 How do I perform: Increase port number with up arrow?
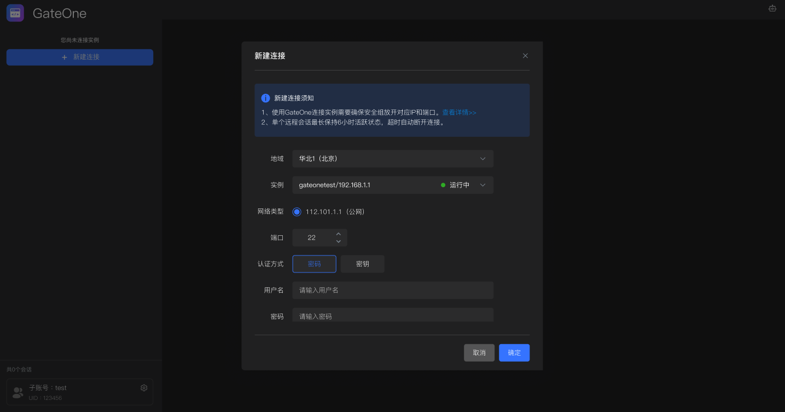[339, 234]
